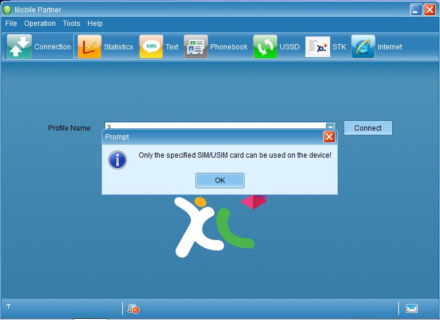The image size is (440, 320).
Task: Minimize the Mobile Partner window
Action: point(415,10)
